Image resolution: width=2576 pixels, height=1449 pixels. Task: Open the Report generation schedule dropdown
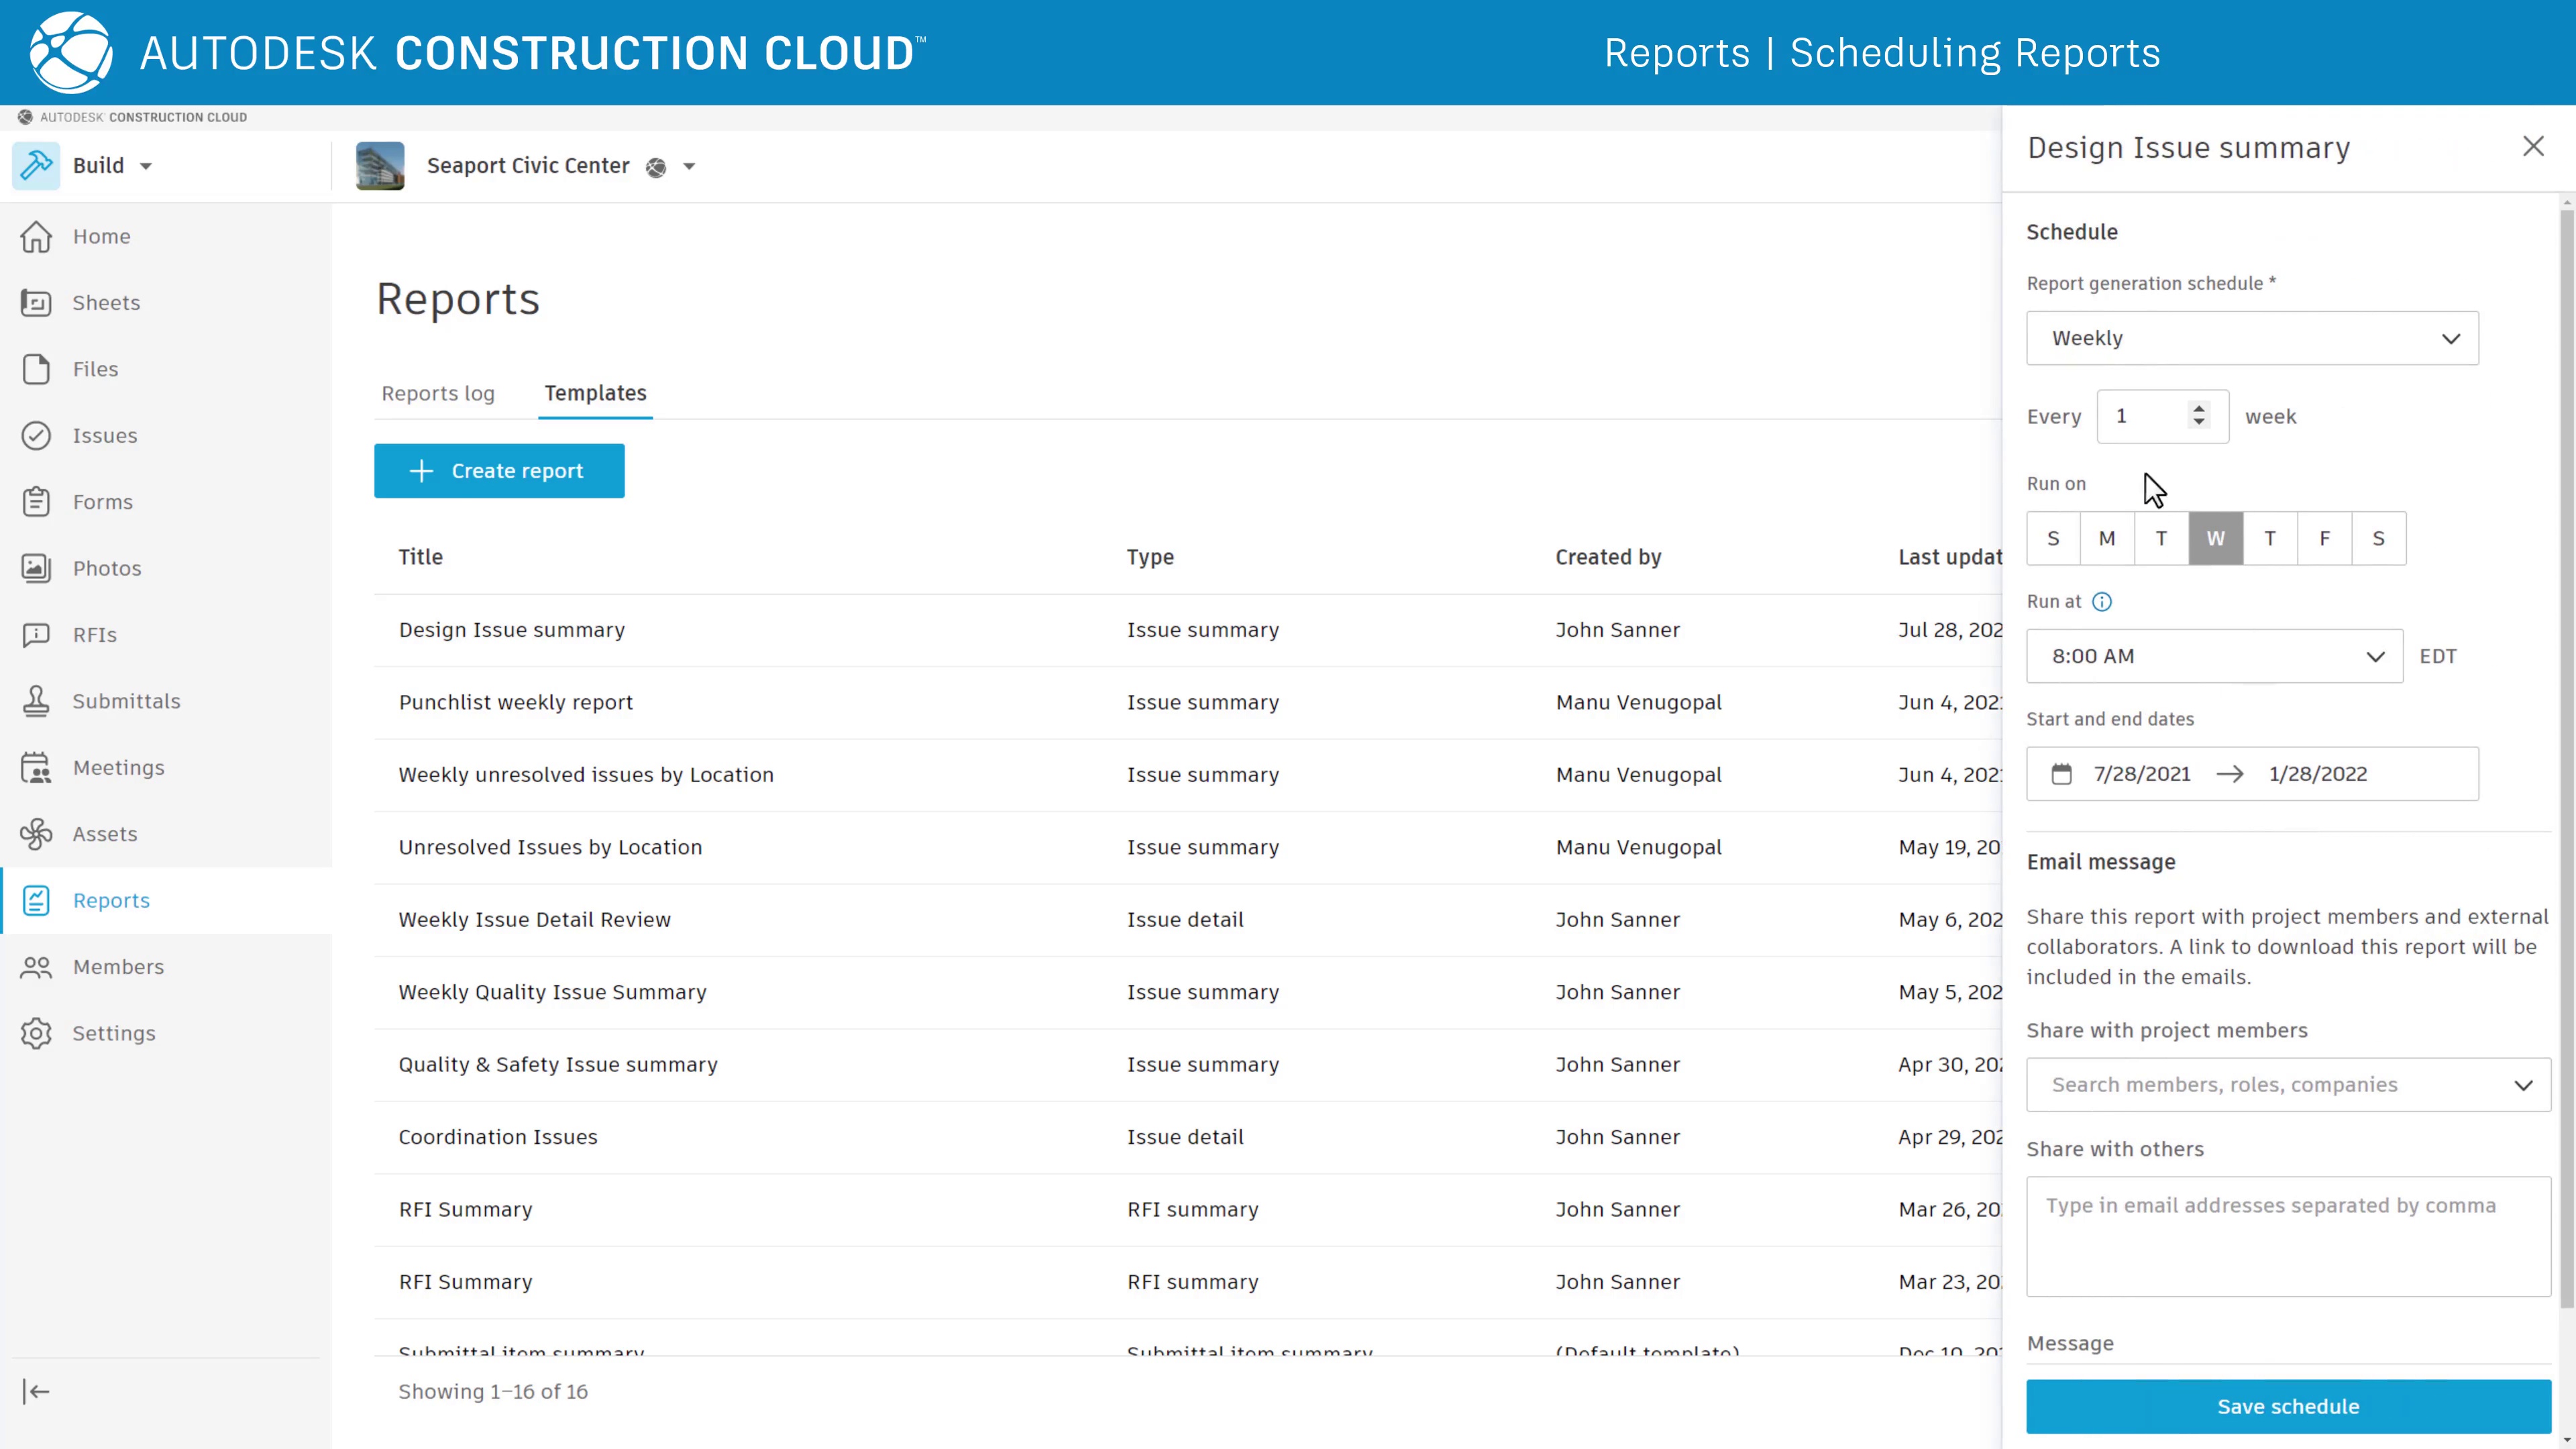click(2251, 338)
